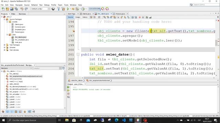Toggle Sort by Name in Navigator
Viewport: 220px width, 123px height.
(x=29, y=112)
